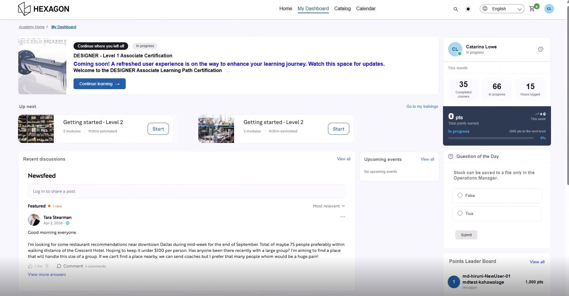
Task: Click the Log in to share a post field
Action: click(x=187, y=191)
